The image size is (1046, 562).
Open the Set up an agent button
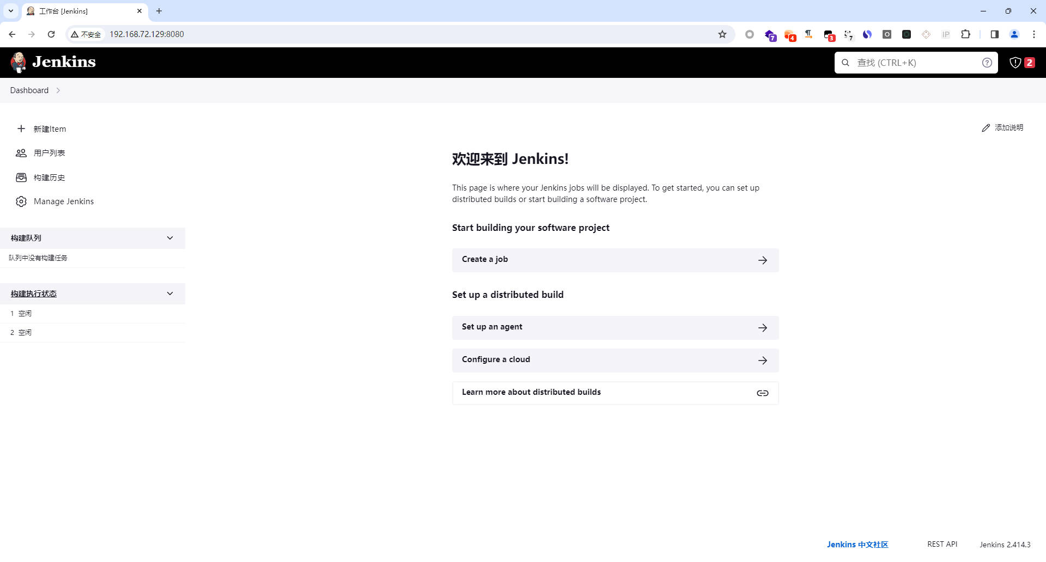(615, 328)
